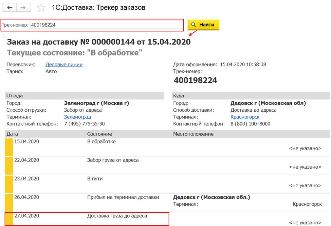Add page to favorites with star icon
This screenshot has width=331, height=226.
41,8
